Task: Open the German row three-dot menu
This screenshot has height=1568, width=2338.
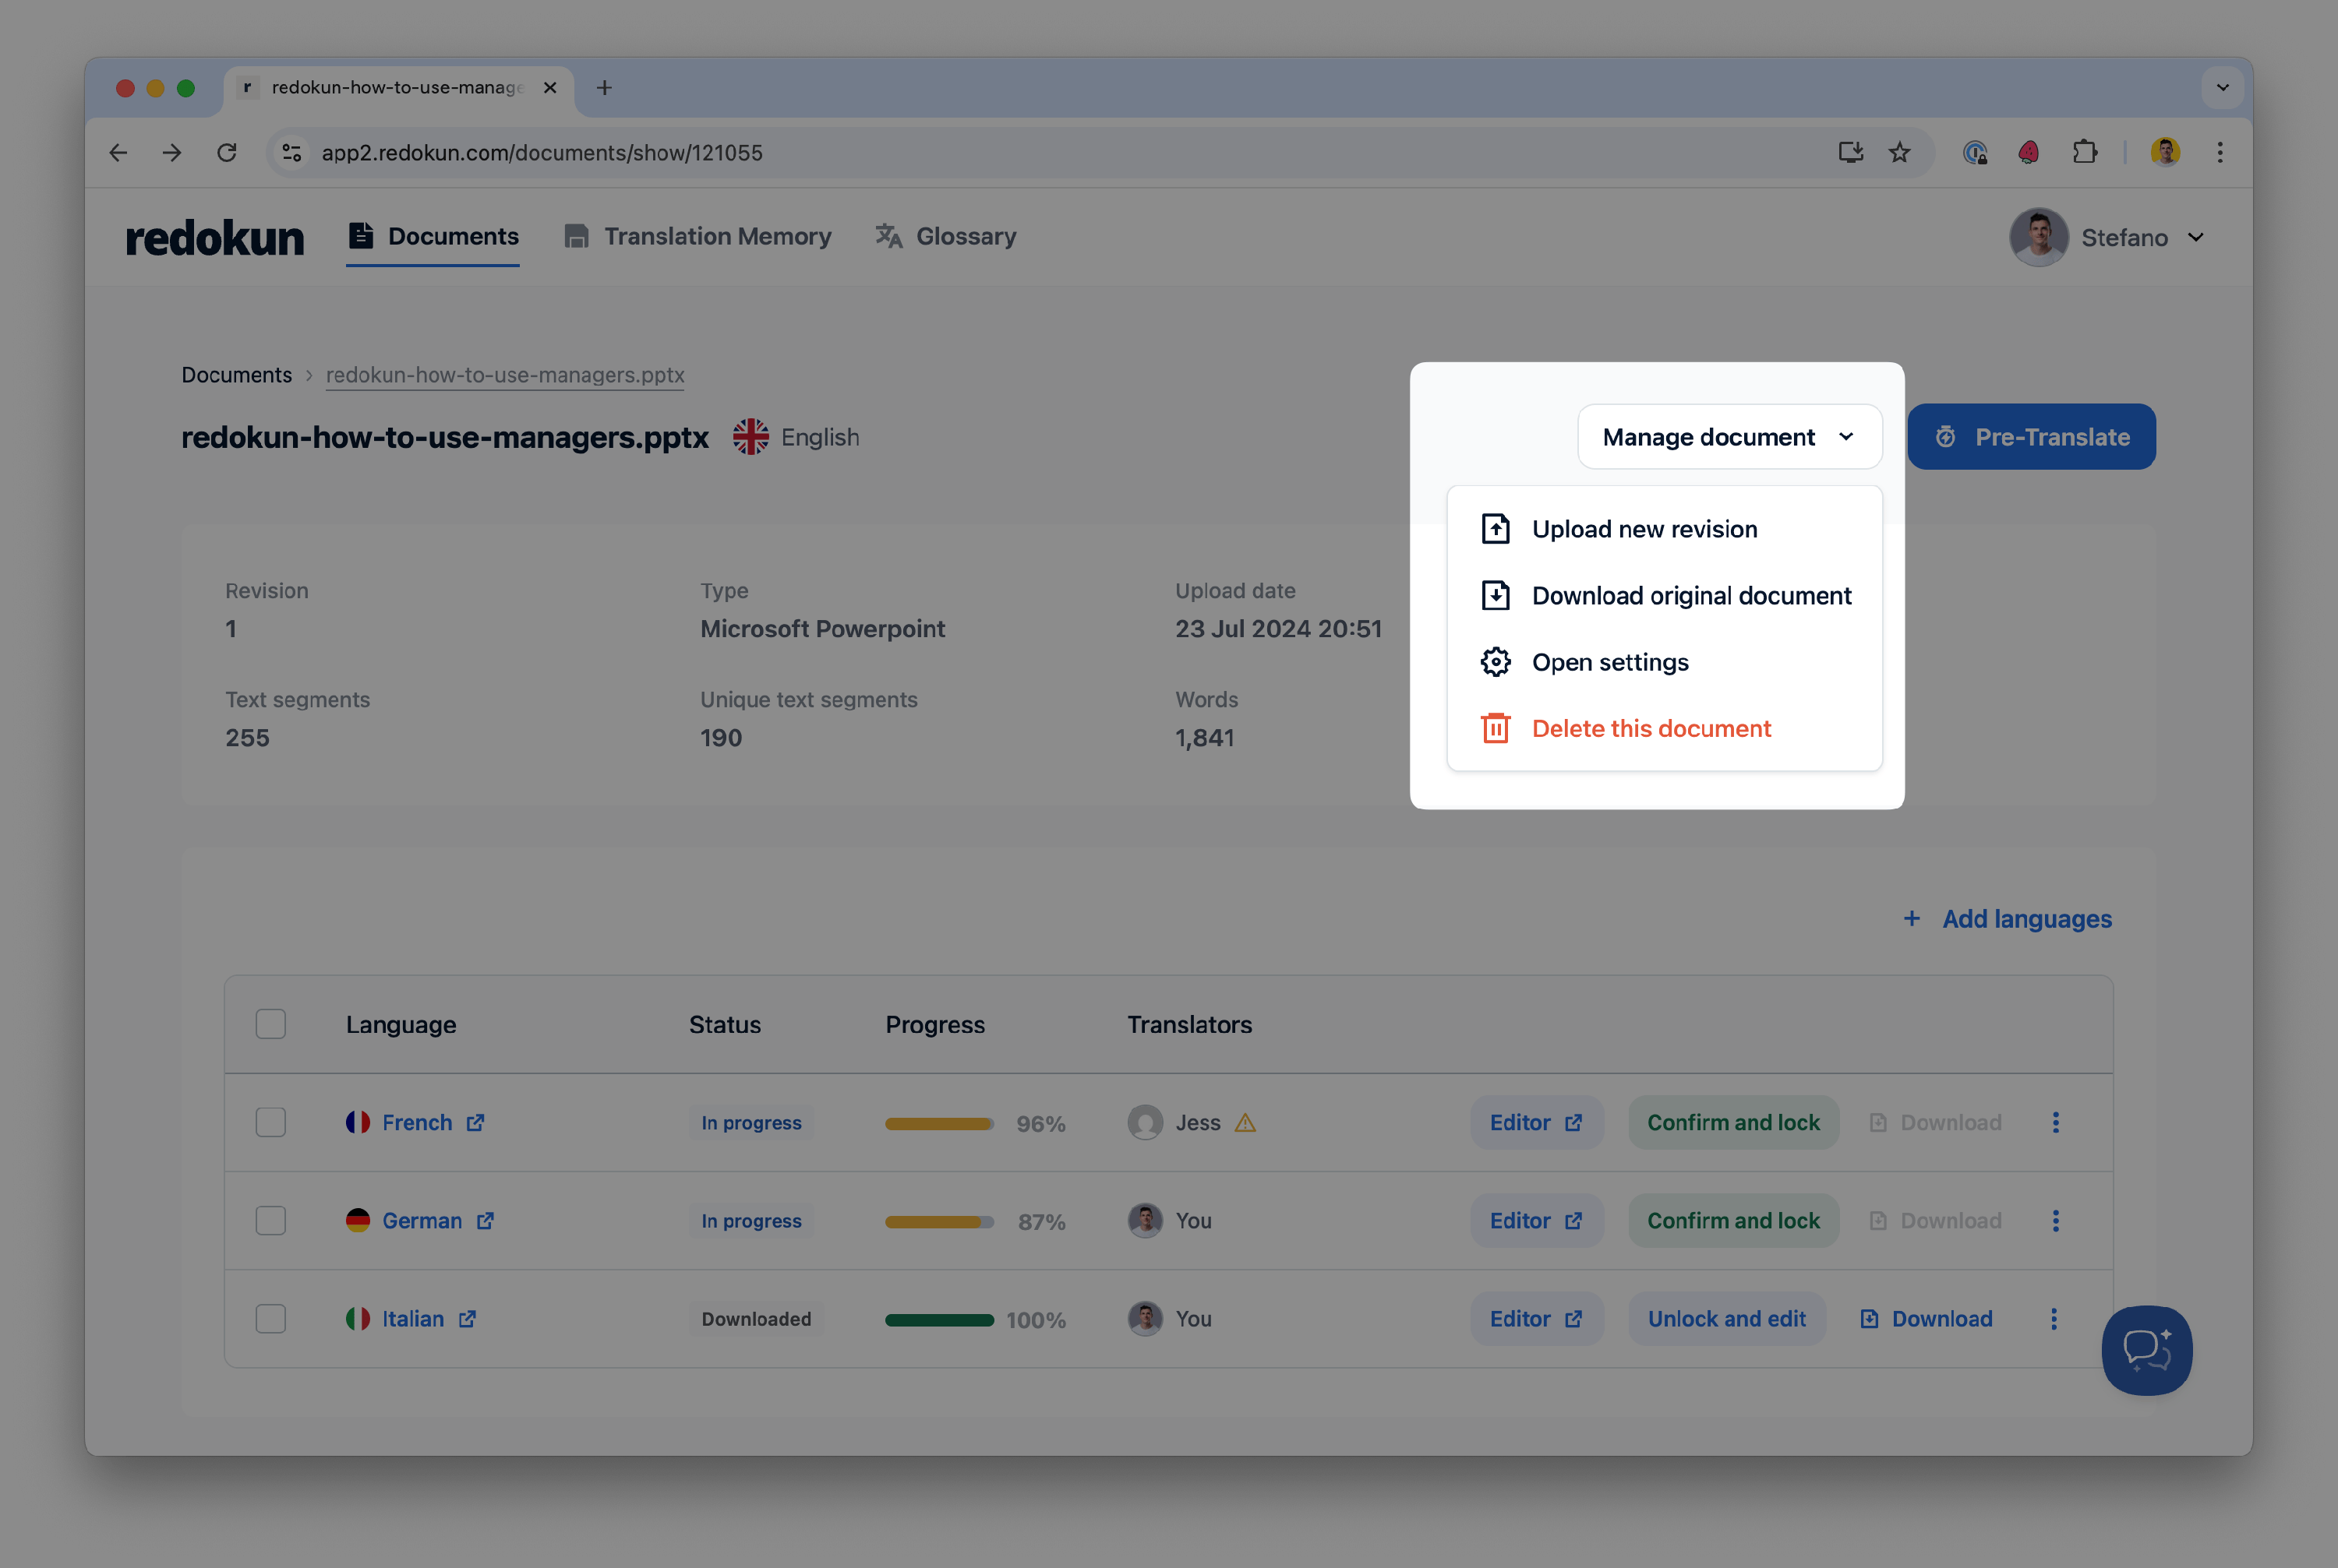Action: pos(2055,1220)
